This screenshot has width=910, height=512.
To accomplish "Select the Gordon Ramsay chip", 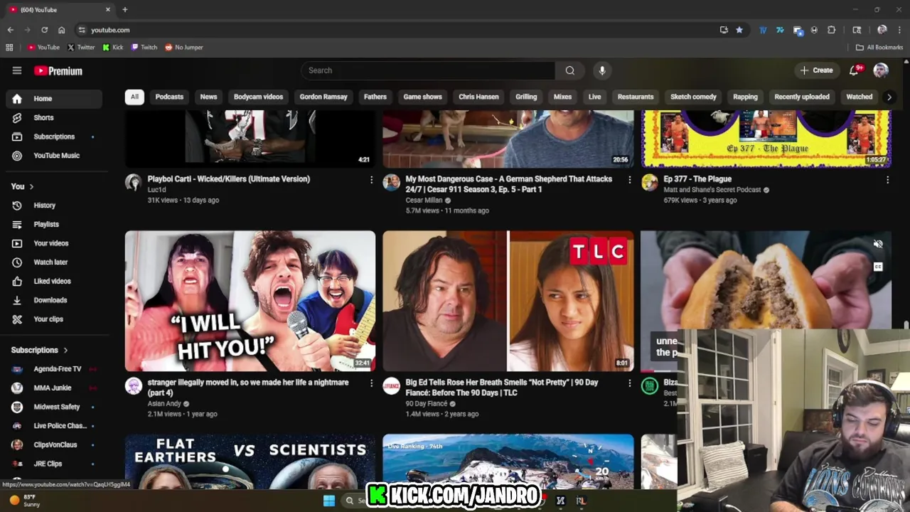I will [x=323, y=97].
